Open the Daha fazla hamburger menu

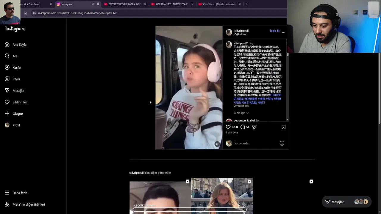(7, 193)
